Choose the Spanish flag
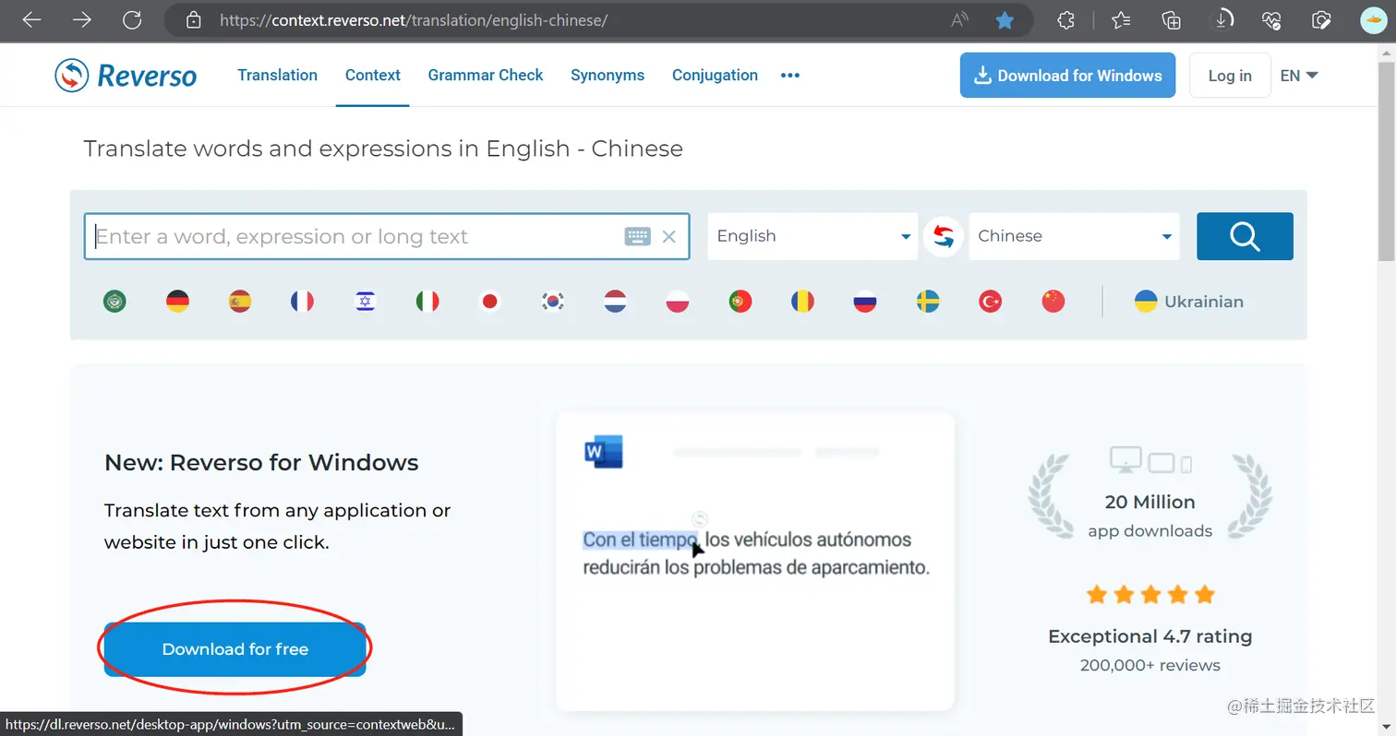 (240, 302)
